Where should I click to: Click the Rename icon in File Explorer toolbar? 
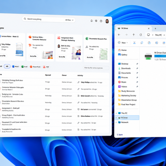point(157,43)
